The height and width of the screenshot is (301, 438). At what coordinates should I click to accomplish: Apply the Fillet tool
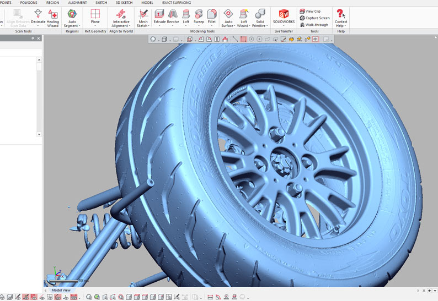pos(212,16)
